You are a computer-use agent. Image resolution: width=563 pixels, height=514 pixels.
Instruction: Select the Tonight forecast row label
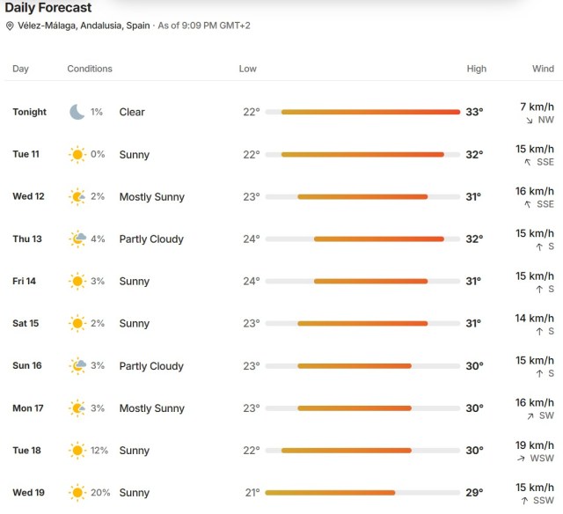click(x=29, y=112)
